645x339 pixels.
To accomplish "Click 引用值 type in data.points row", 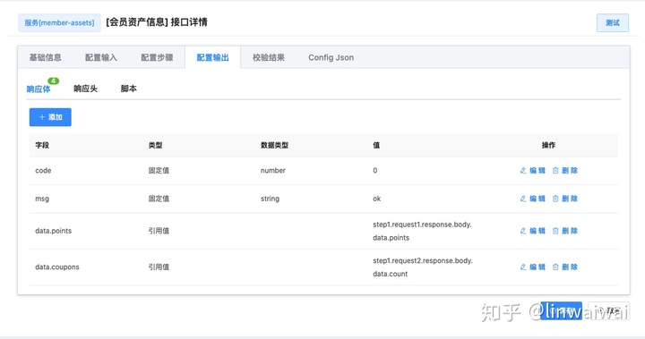I will pyautogui.click(x=159, y=231).
